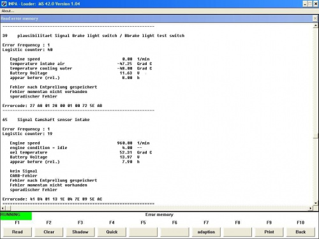
Task: Click the Print button under F9
Action: point(269,232)
